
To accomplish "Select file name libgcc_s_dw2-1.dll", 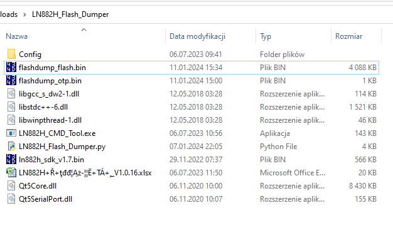I will (49, 94).
